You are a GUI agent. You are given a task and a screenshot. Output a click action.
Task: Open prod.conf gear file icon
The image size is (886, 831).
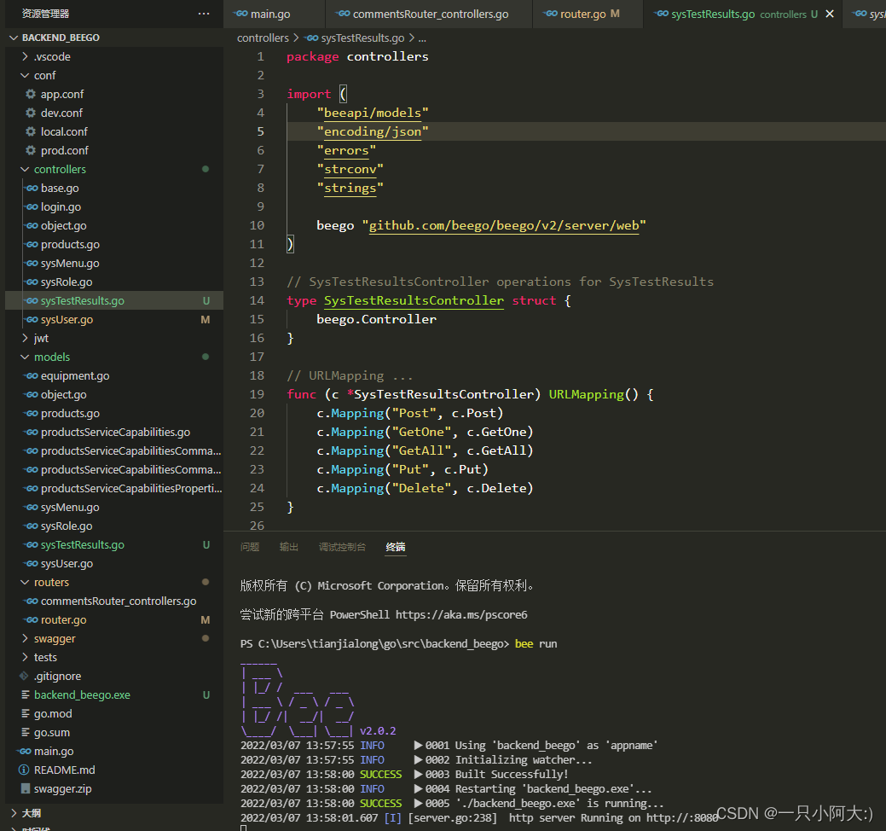point(31,150)
